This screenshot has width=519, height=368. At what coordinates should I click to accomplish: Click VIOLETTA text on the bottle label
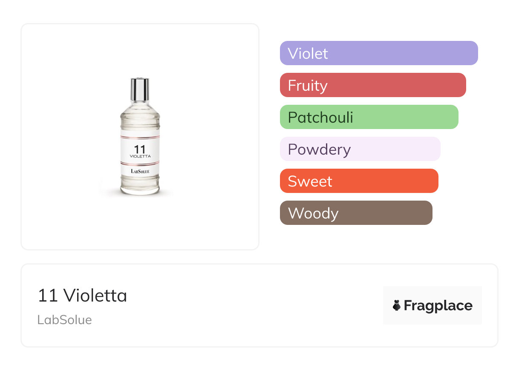click(140, 156)
